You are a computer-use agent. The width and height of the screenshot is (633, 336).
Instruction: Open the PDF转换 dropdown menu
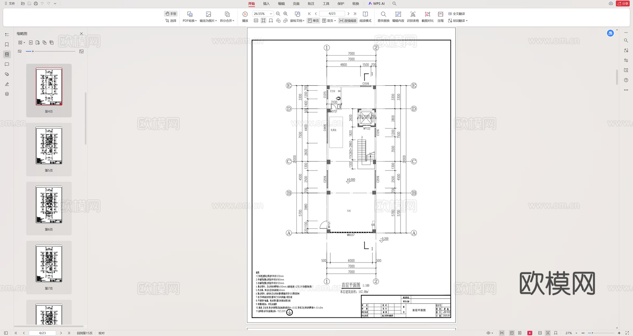[190, 20]
